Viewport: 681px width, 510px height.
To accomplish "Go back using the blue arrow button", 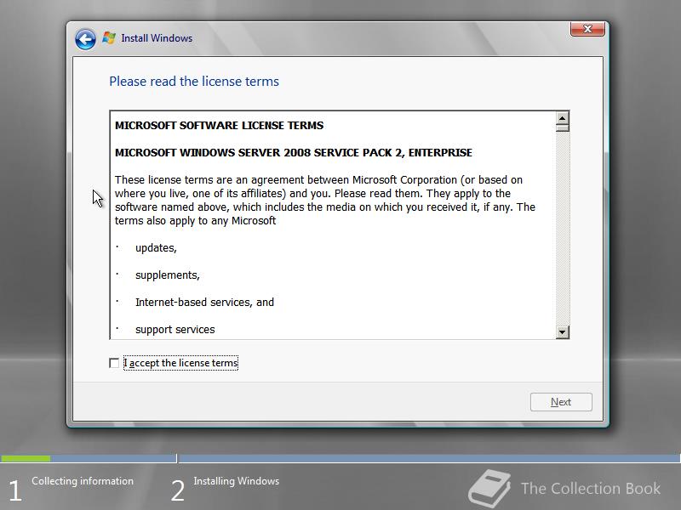I will 85,39.
